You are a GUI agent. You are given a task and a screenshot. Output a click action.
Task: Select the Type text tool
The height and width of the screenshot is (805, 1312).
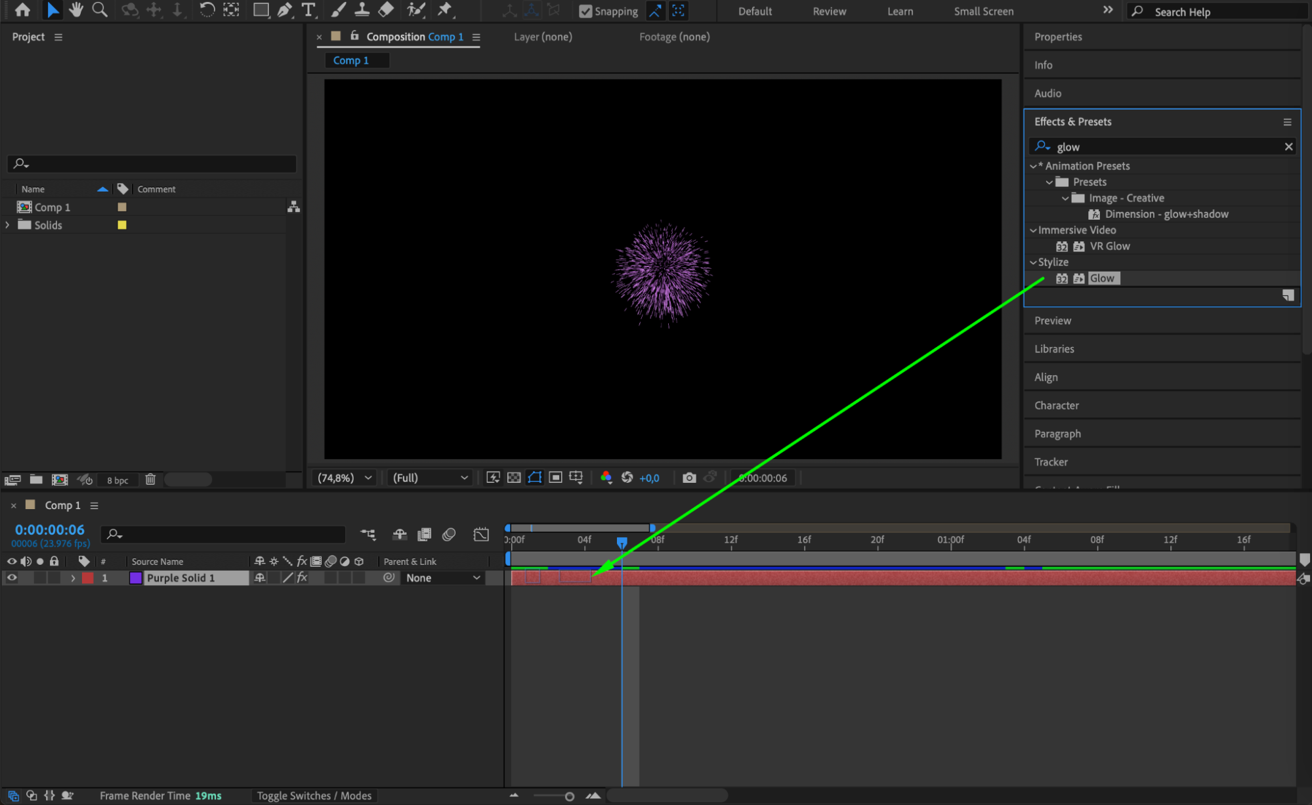pyautogui.click(x=308, y=10)
